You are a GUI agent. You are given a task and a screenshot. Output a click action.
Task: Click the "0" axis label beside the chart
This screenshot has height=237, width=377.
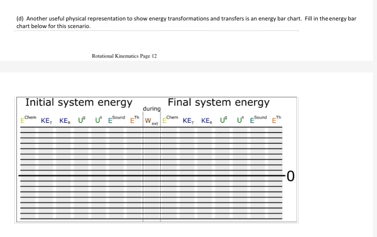[x=291, y=176]
